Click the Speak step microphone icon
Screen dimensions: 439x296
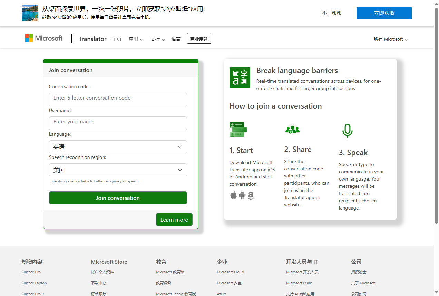(348, 131)
